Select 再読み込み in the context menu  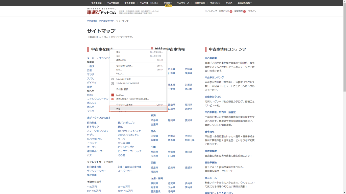tap(138, 60)
